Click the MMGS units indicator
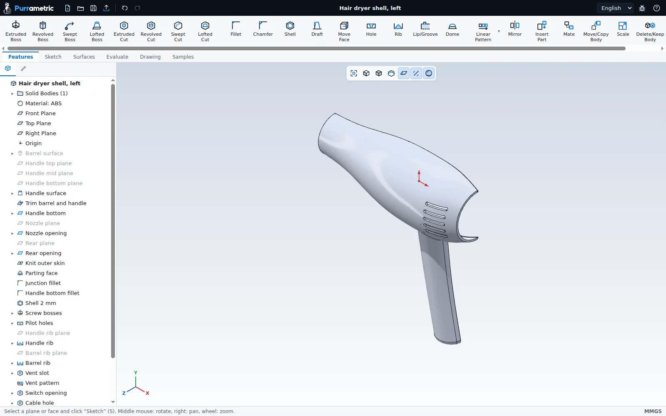Viewport: 666px width, 416px height. pos(653,411)
